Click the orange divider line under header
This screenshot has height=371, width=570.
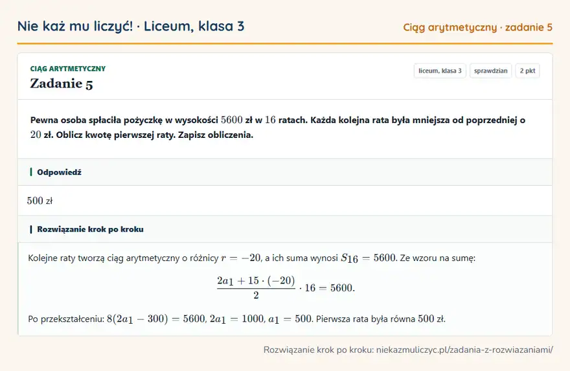pos(285,43)
